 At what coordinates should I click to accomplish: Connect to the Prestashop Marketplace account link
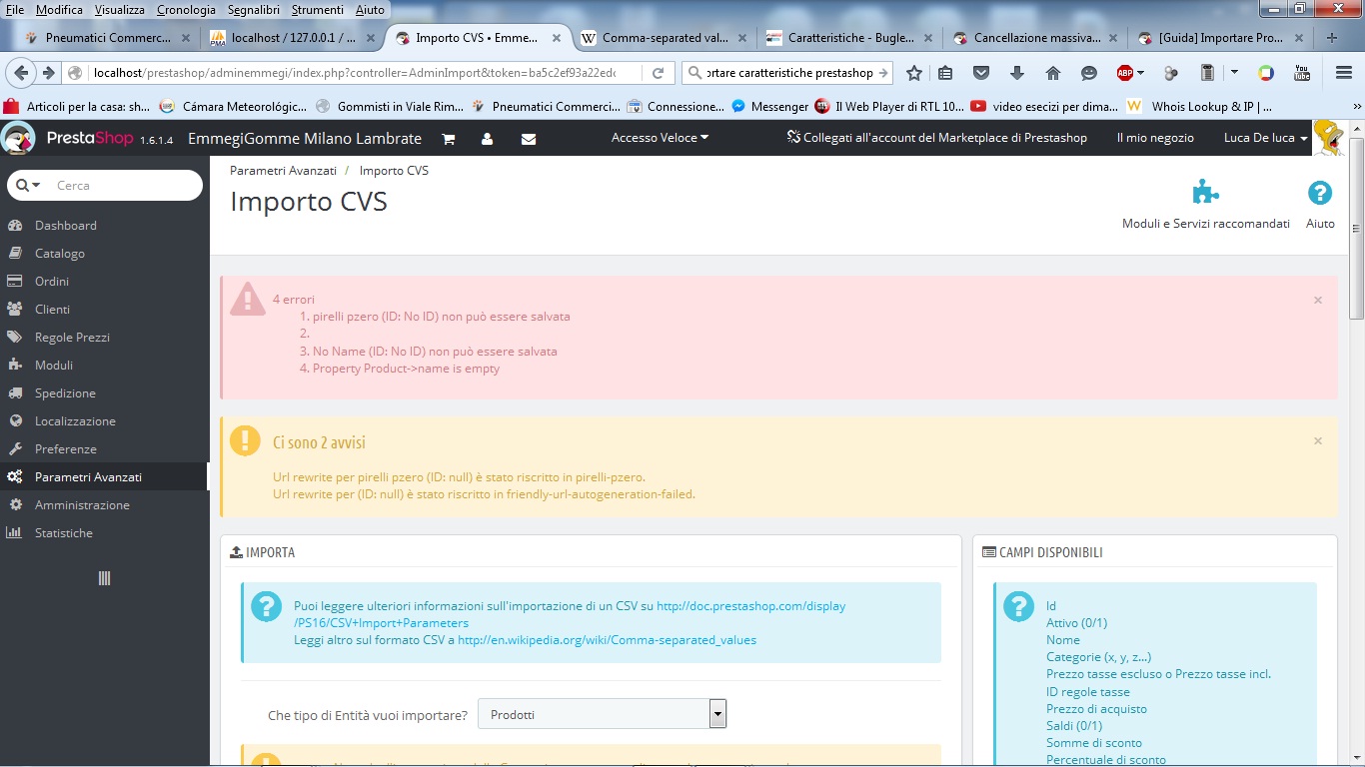pyautogui.click(x=936, y=138)
